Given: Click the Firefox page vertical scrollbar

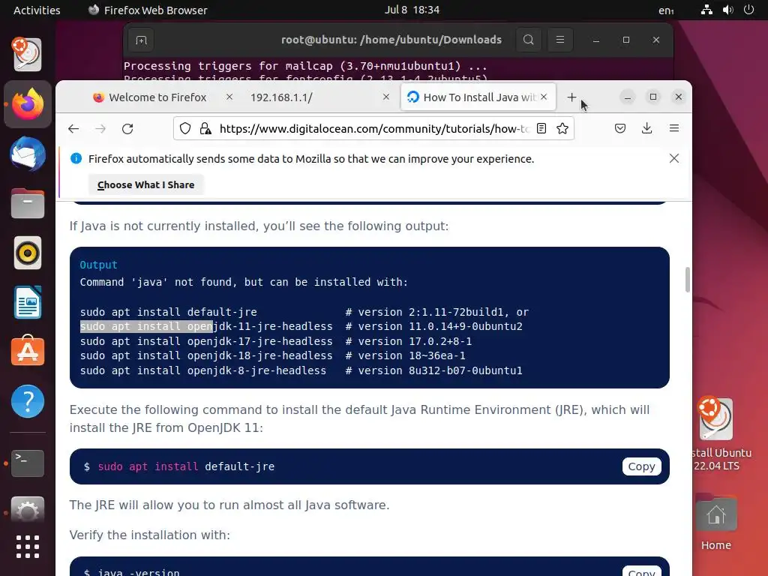Looking at the screenshot, I should (x=688, y=280).
